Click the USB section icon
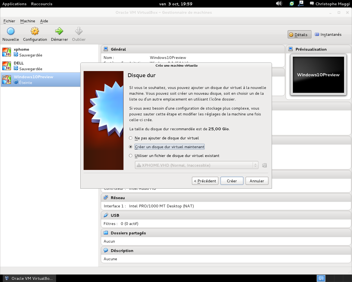The image size is (352, 282). coord(106,215)
